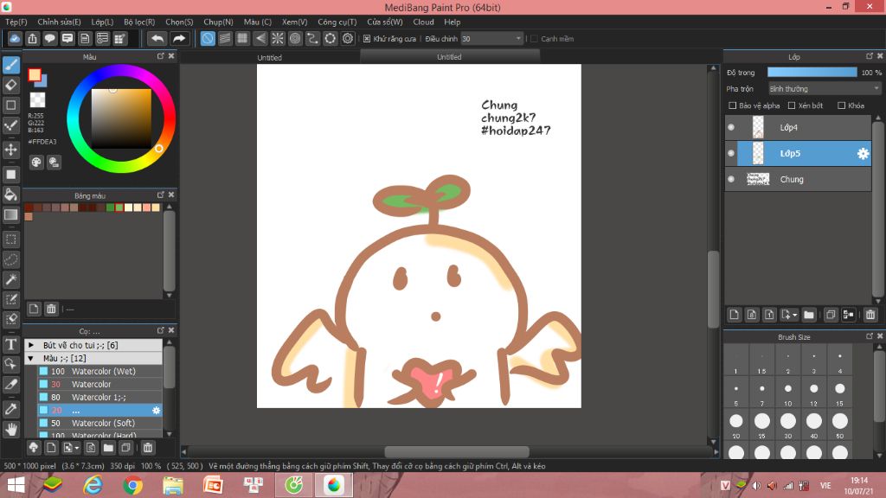
Task: Delete layer with trash icon in Lớp panel
Action: (870, 315)
